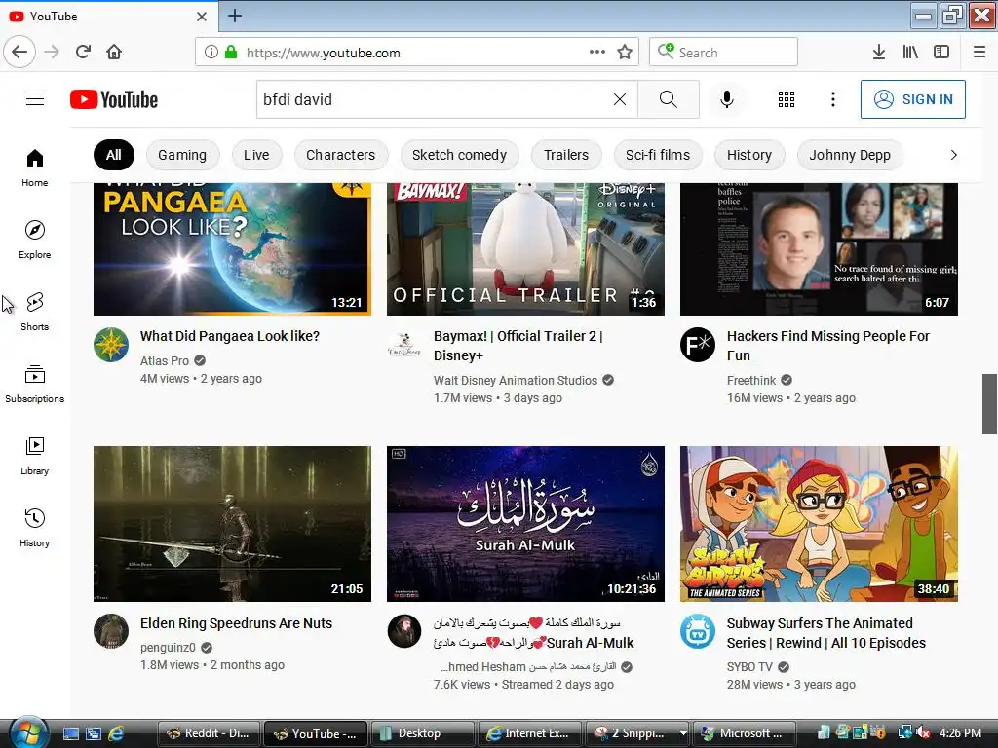Open History in the sidebar
Viewport: 998px width, 748px height.
[35, 528]
